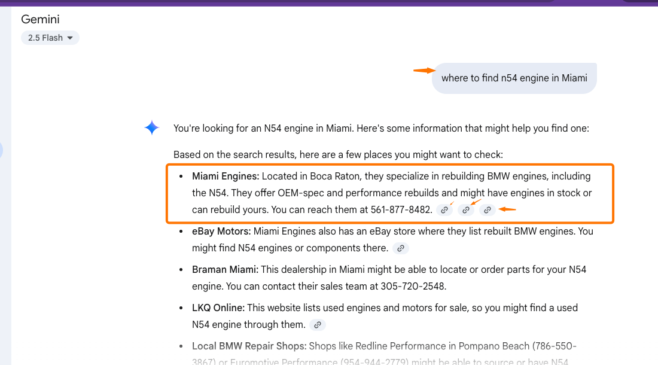The width and height of the screenshot is (658, 365).
Task: Click the Gemini sparkle star icon
Action: coord(151,127)
